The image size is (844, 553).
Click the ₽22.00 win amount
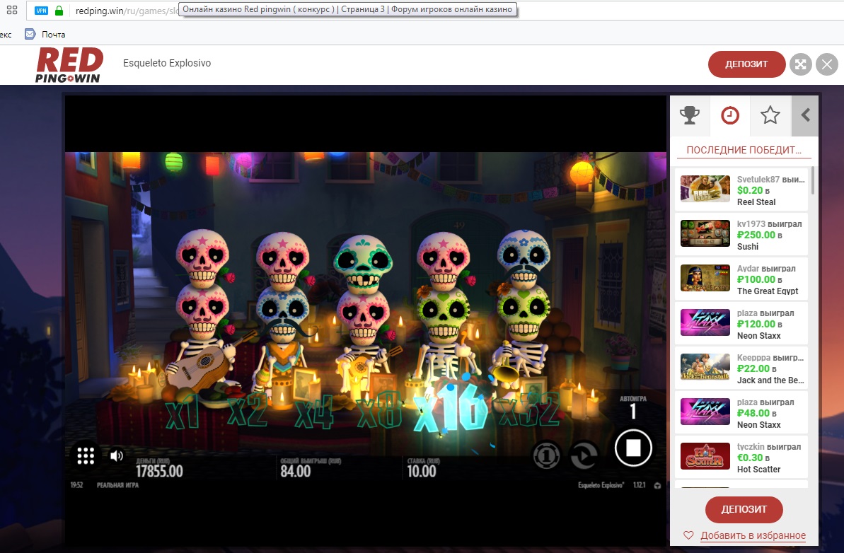tap(753, 369)
